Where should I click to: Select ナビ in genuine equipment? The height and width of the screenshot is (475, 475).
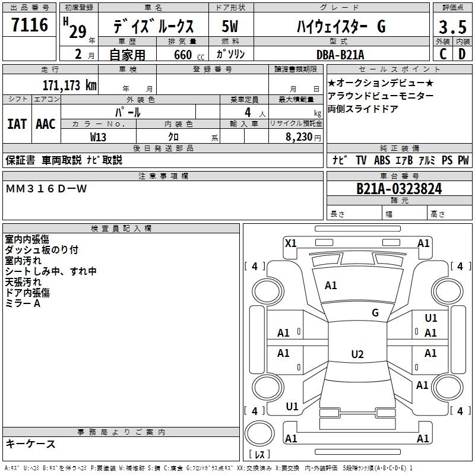pos(340,160)
